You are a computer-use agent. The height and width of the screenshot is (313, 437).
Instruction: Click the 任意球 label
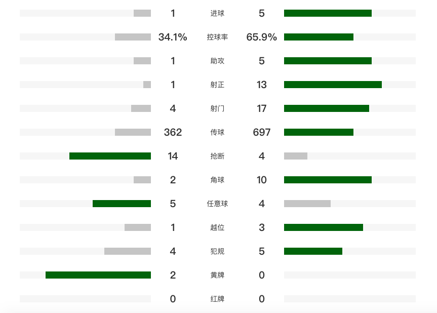point(217,204)
